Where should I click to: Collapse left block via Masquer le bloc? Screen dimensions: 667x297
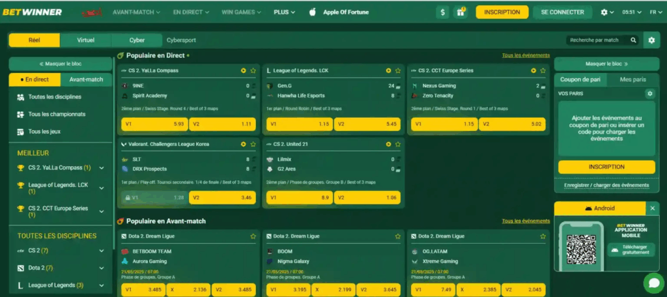click(x=61, y=64)
